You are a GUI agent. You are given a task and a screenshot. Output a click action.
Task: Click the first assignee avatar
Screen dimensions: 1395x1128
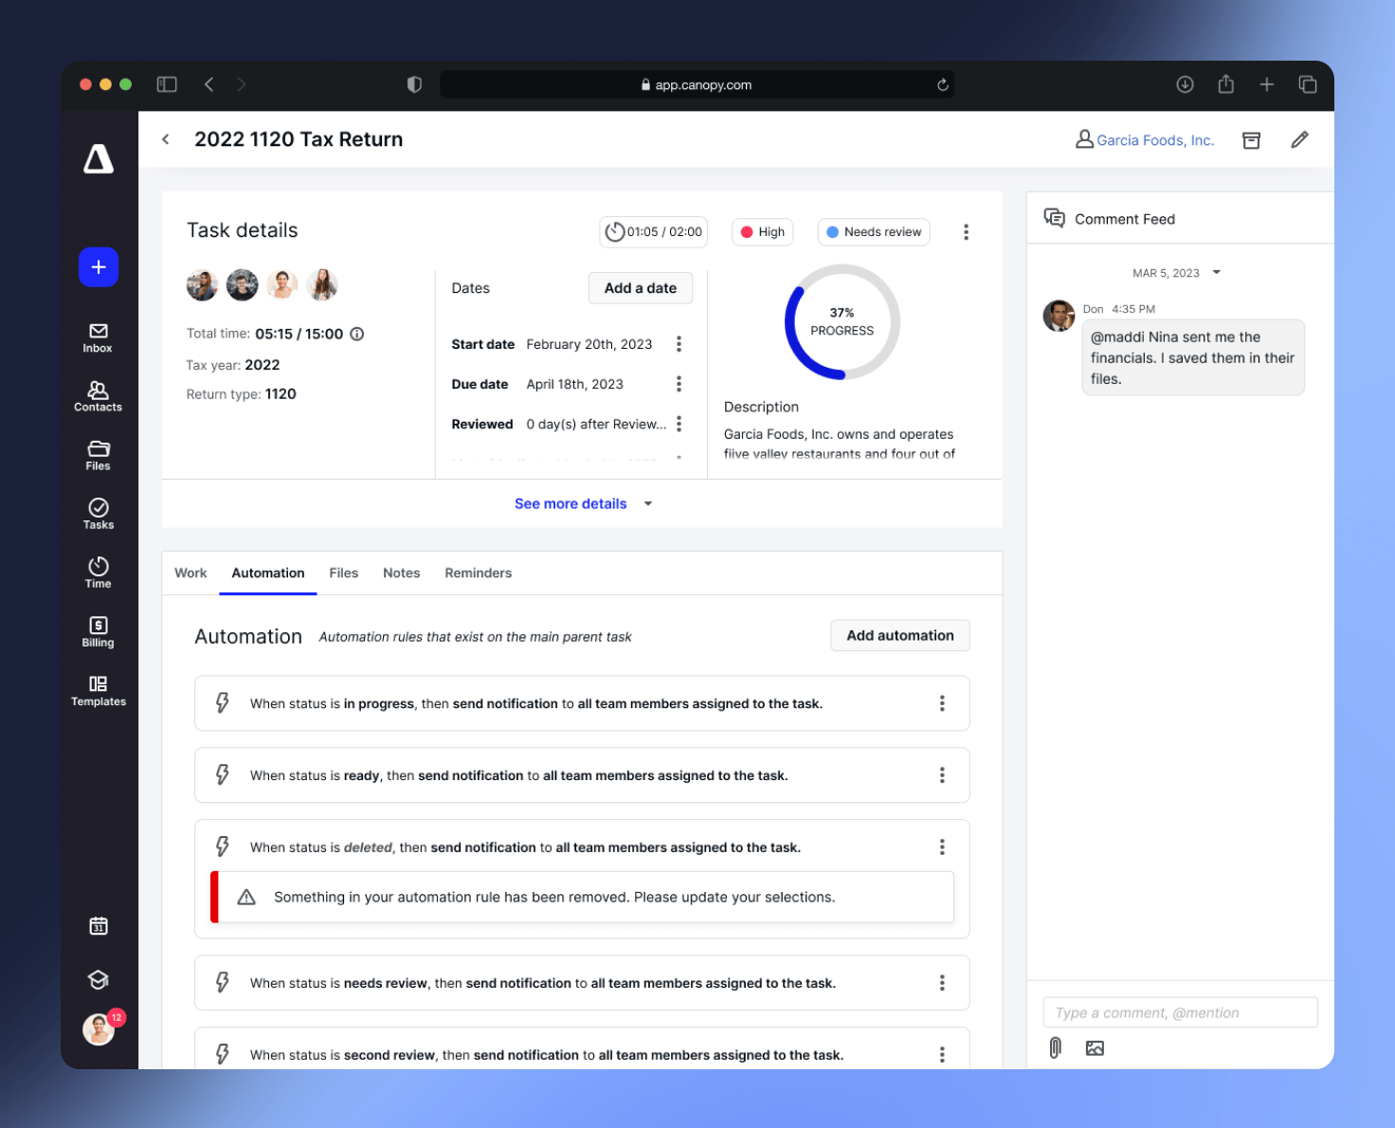pyautogui.click(x=202, y=285)
